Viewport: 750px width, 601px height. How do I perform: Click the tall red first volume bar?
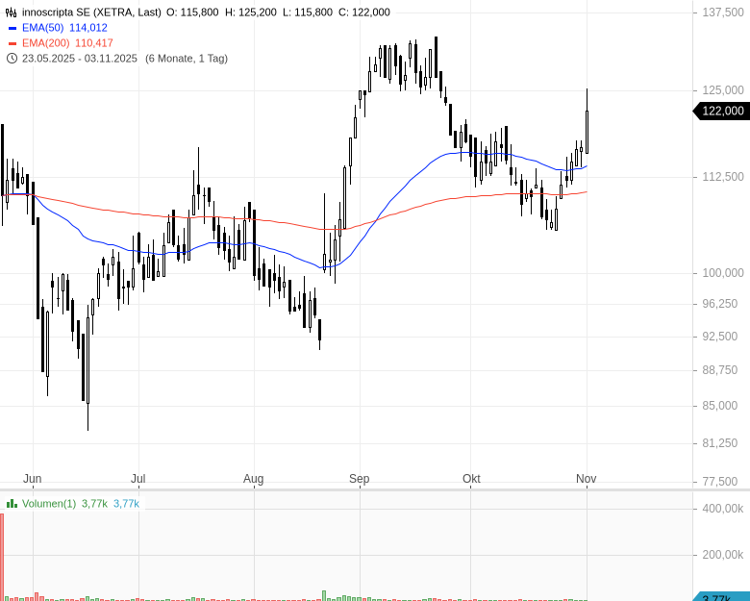[x=2, y=556]
